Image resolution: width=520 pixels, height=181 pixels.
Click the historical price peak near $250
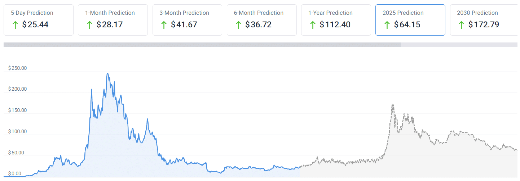pyautogui.click(x=107, y=74)
